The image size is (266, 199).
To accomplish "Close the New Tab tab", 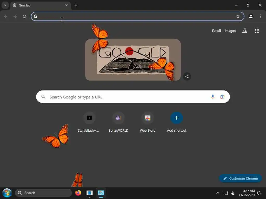I will coord(66,5).
